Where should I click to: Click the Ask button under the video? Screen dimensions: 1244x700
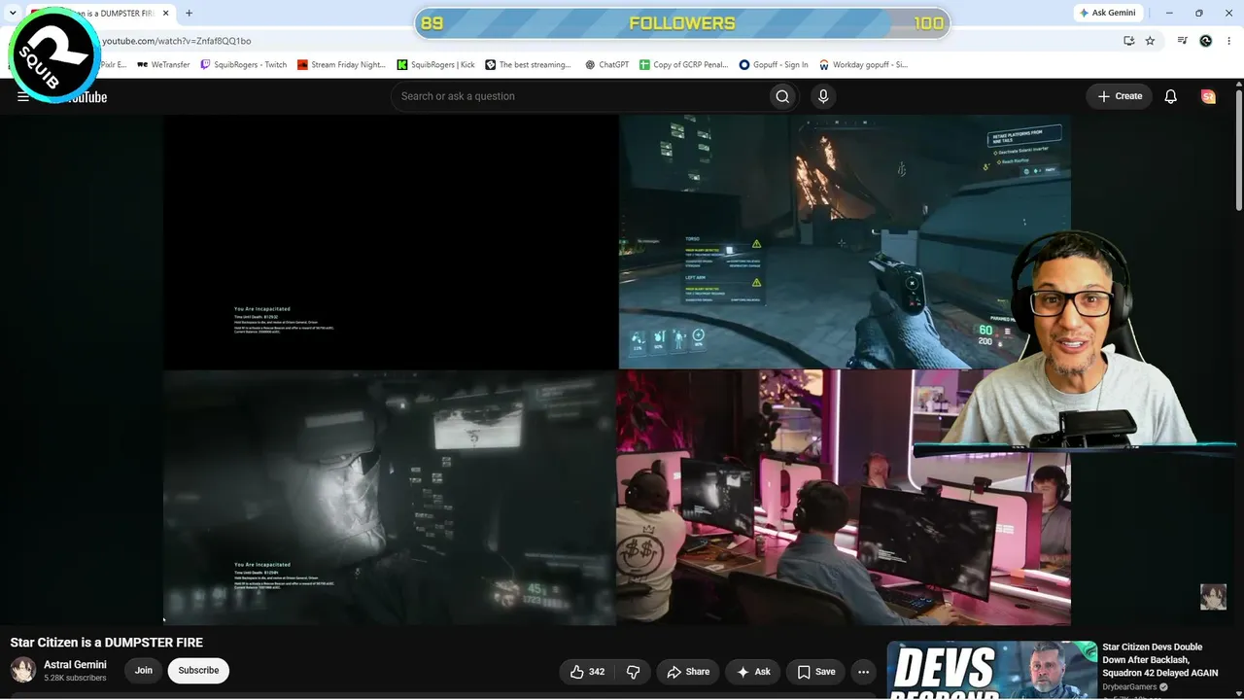click(x=753, y=672)
